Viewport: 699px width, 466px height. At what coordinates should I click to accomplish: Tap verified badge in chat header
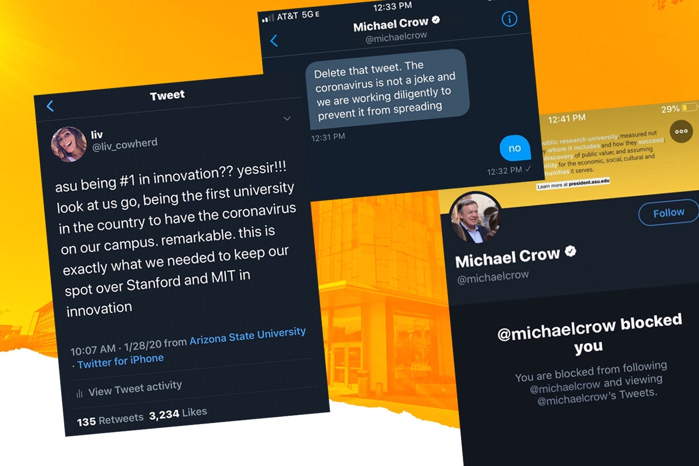tap(436, 20)
